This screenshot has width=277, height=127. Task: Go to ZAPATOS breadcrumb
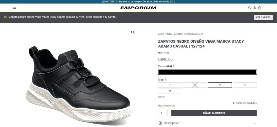(178, 34)
